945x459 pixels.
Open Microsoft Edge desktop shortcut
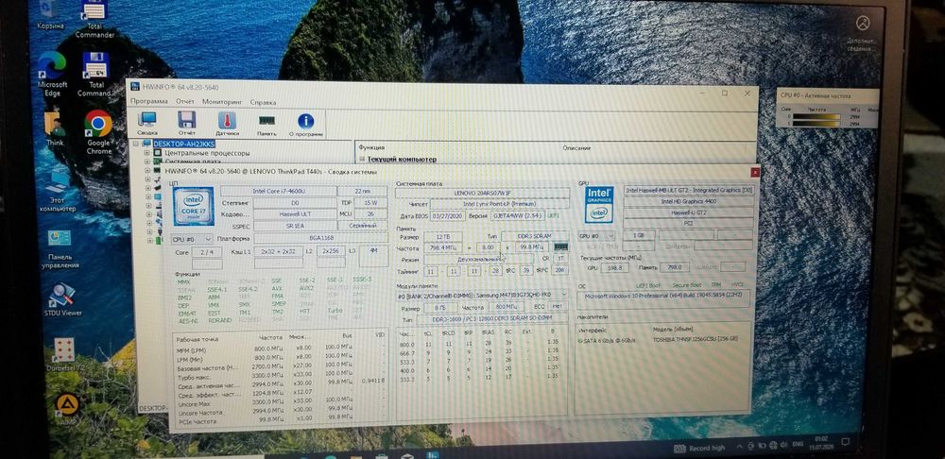pos(52,74)
